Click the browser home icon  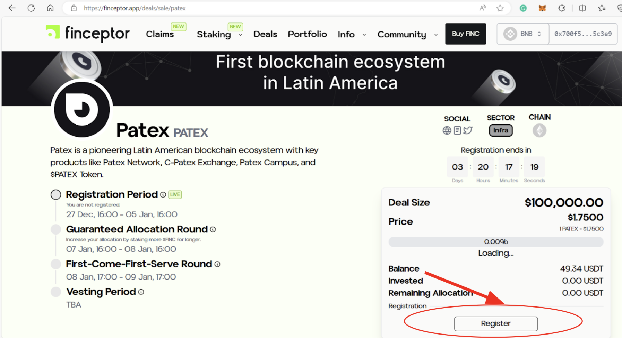pyautogui.click(x=50, y=8)
